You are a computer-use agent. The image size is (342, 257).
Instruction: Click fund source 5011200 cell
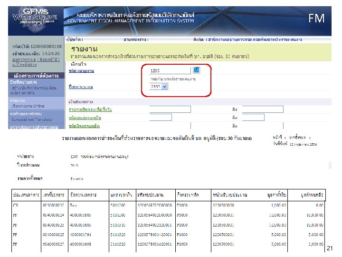point(118,205)
